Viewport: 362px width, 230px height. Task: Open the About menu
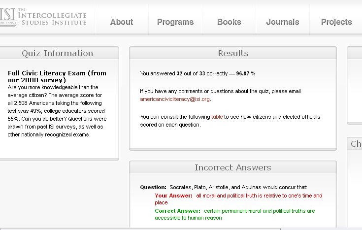coord(122,22)
